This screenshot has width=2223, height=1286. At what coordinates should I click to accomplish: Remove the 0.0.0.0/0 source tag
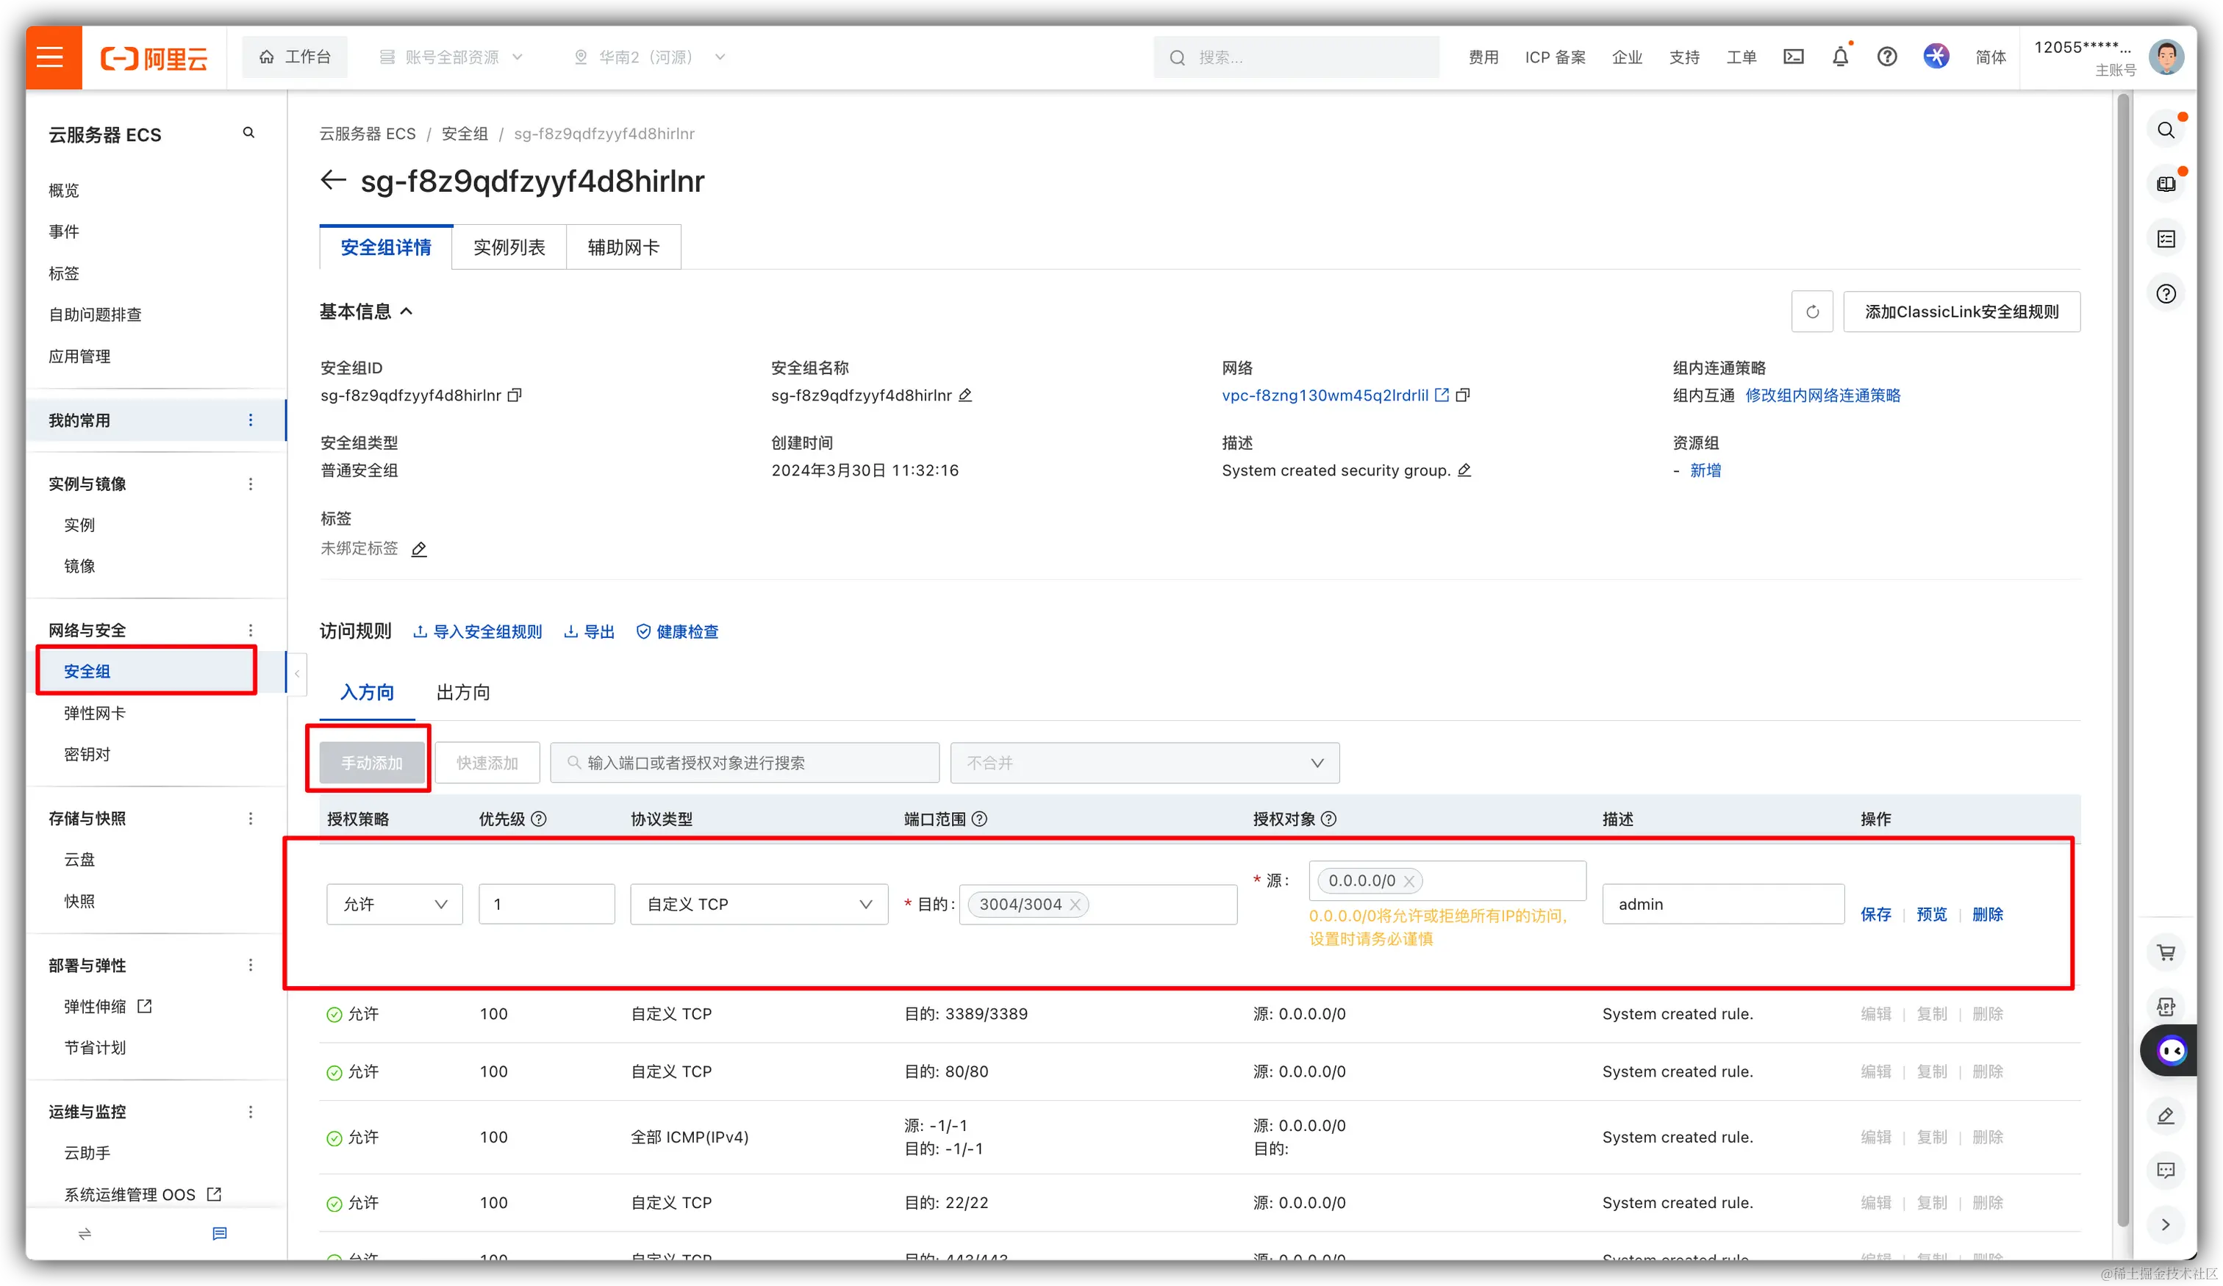point(1408,881)
